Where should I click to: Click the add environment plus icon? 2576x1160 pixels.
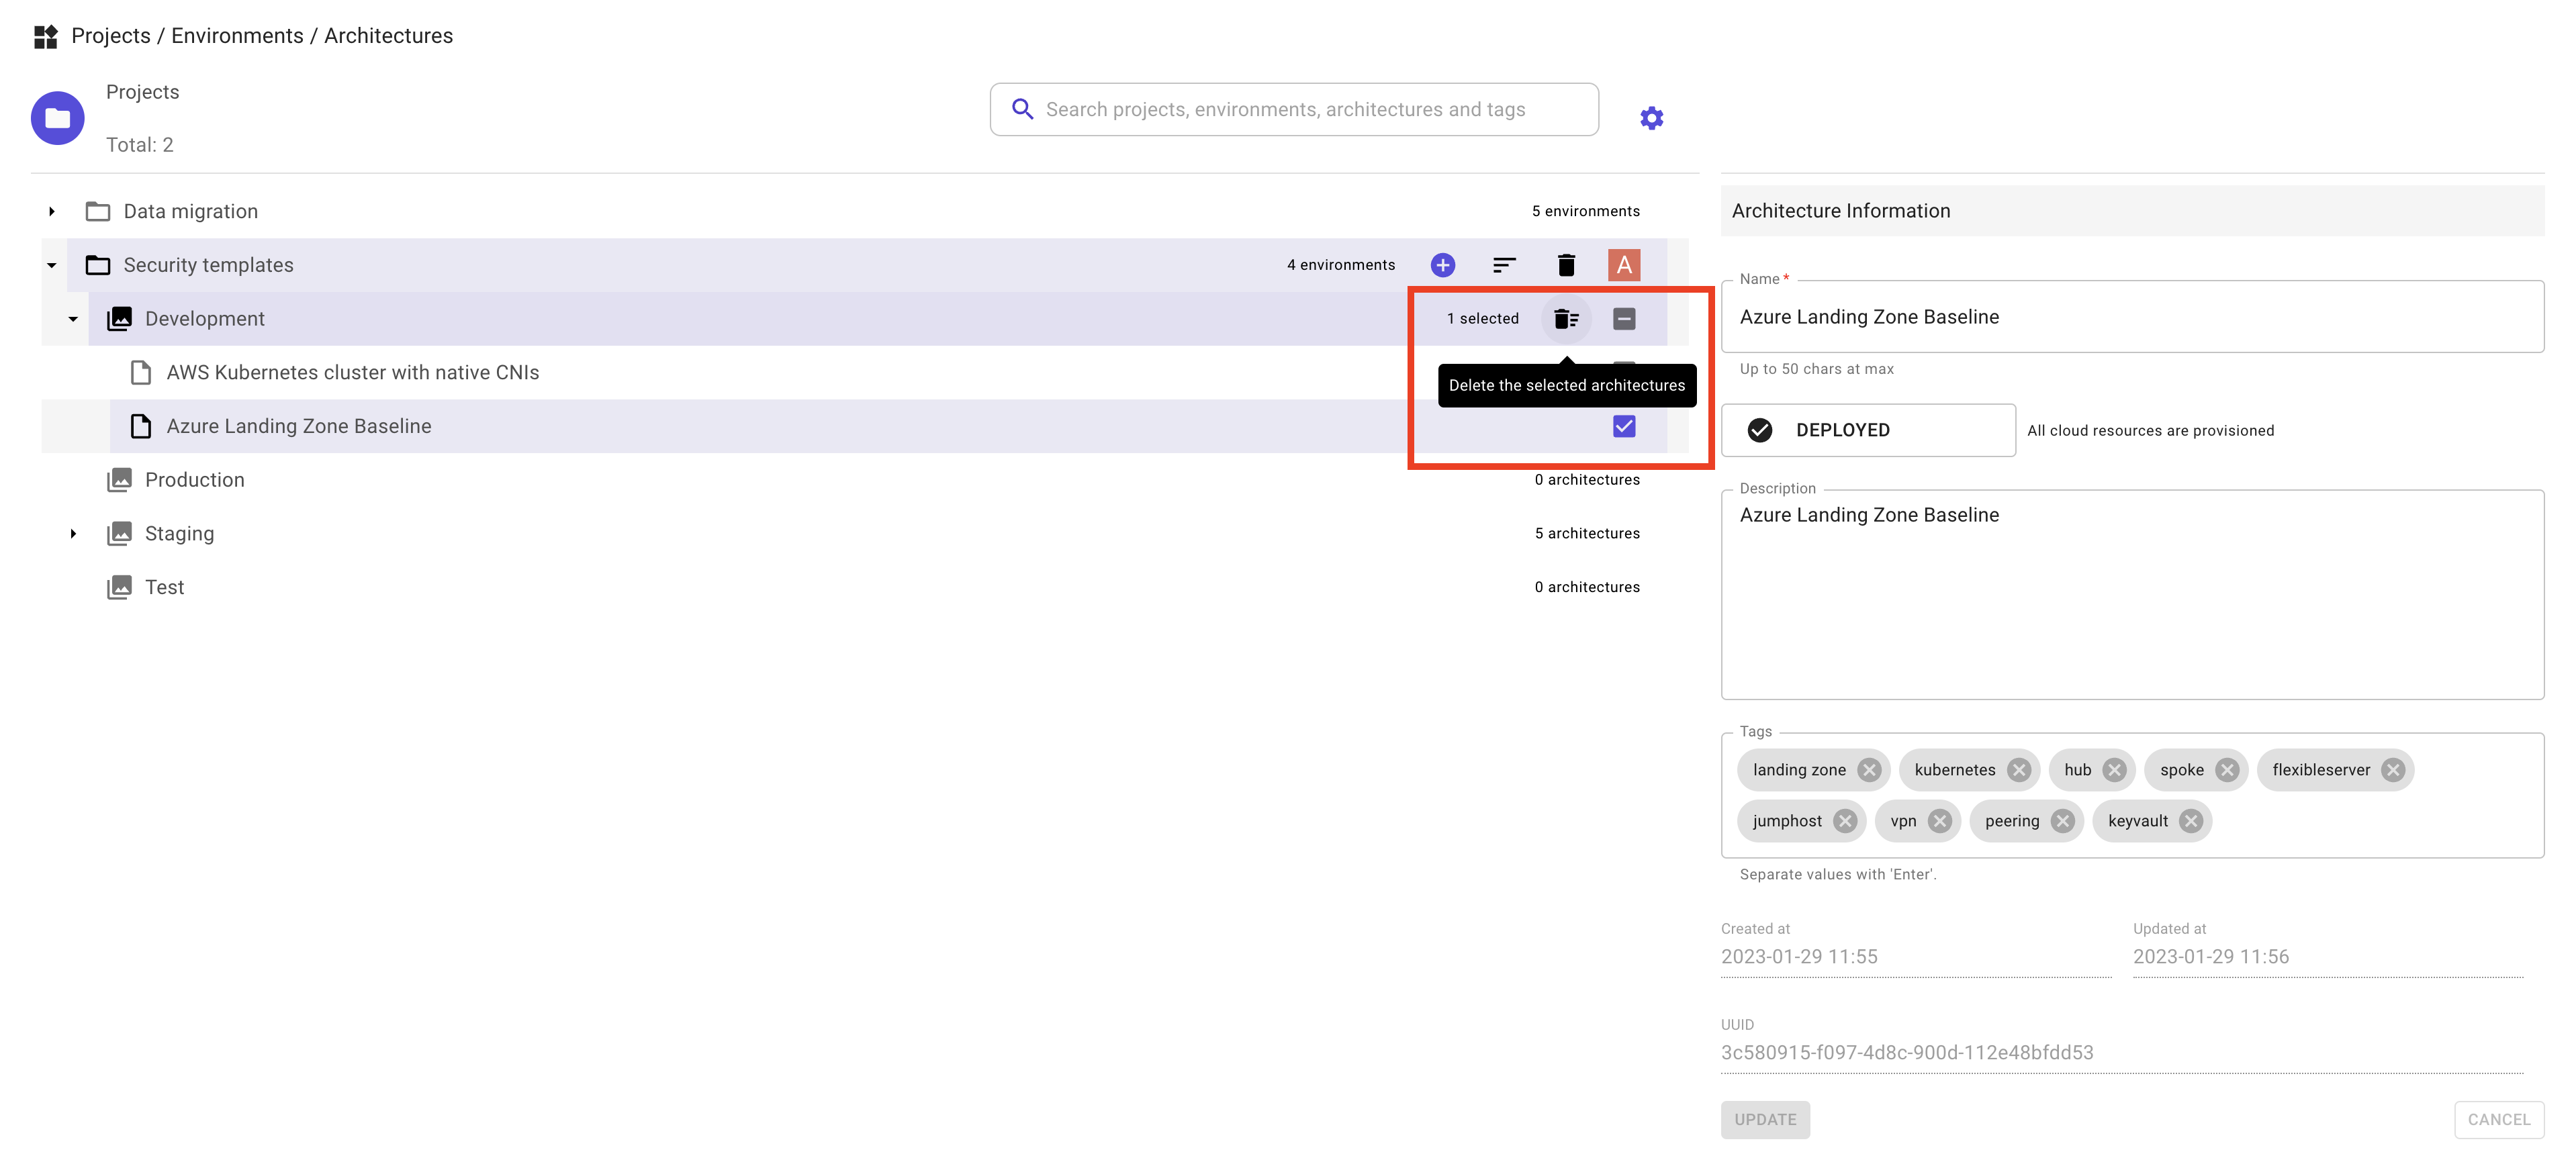(x=1442, y=265)
